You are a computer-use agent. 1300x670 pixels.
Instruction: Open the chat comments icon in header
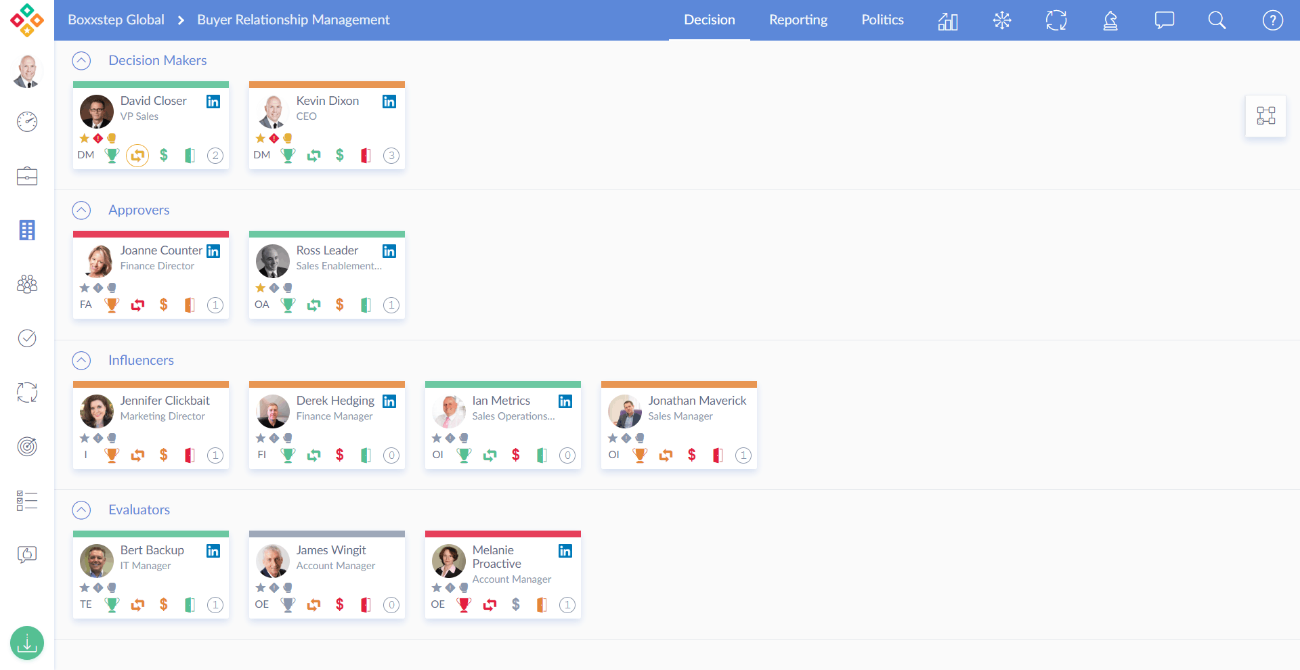click(x=1164, y=20)
